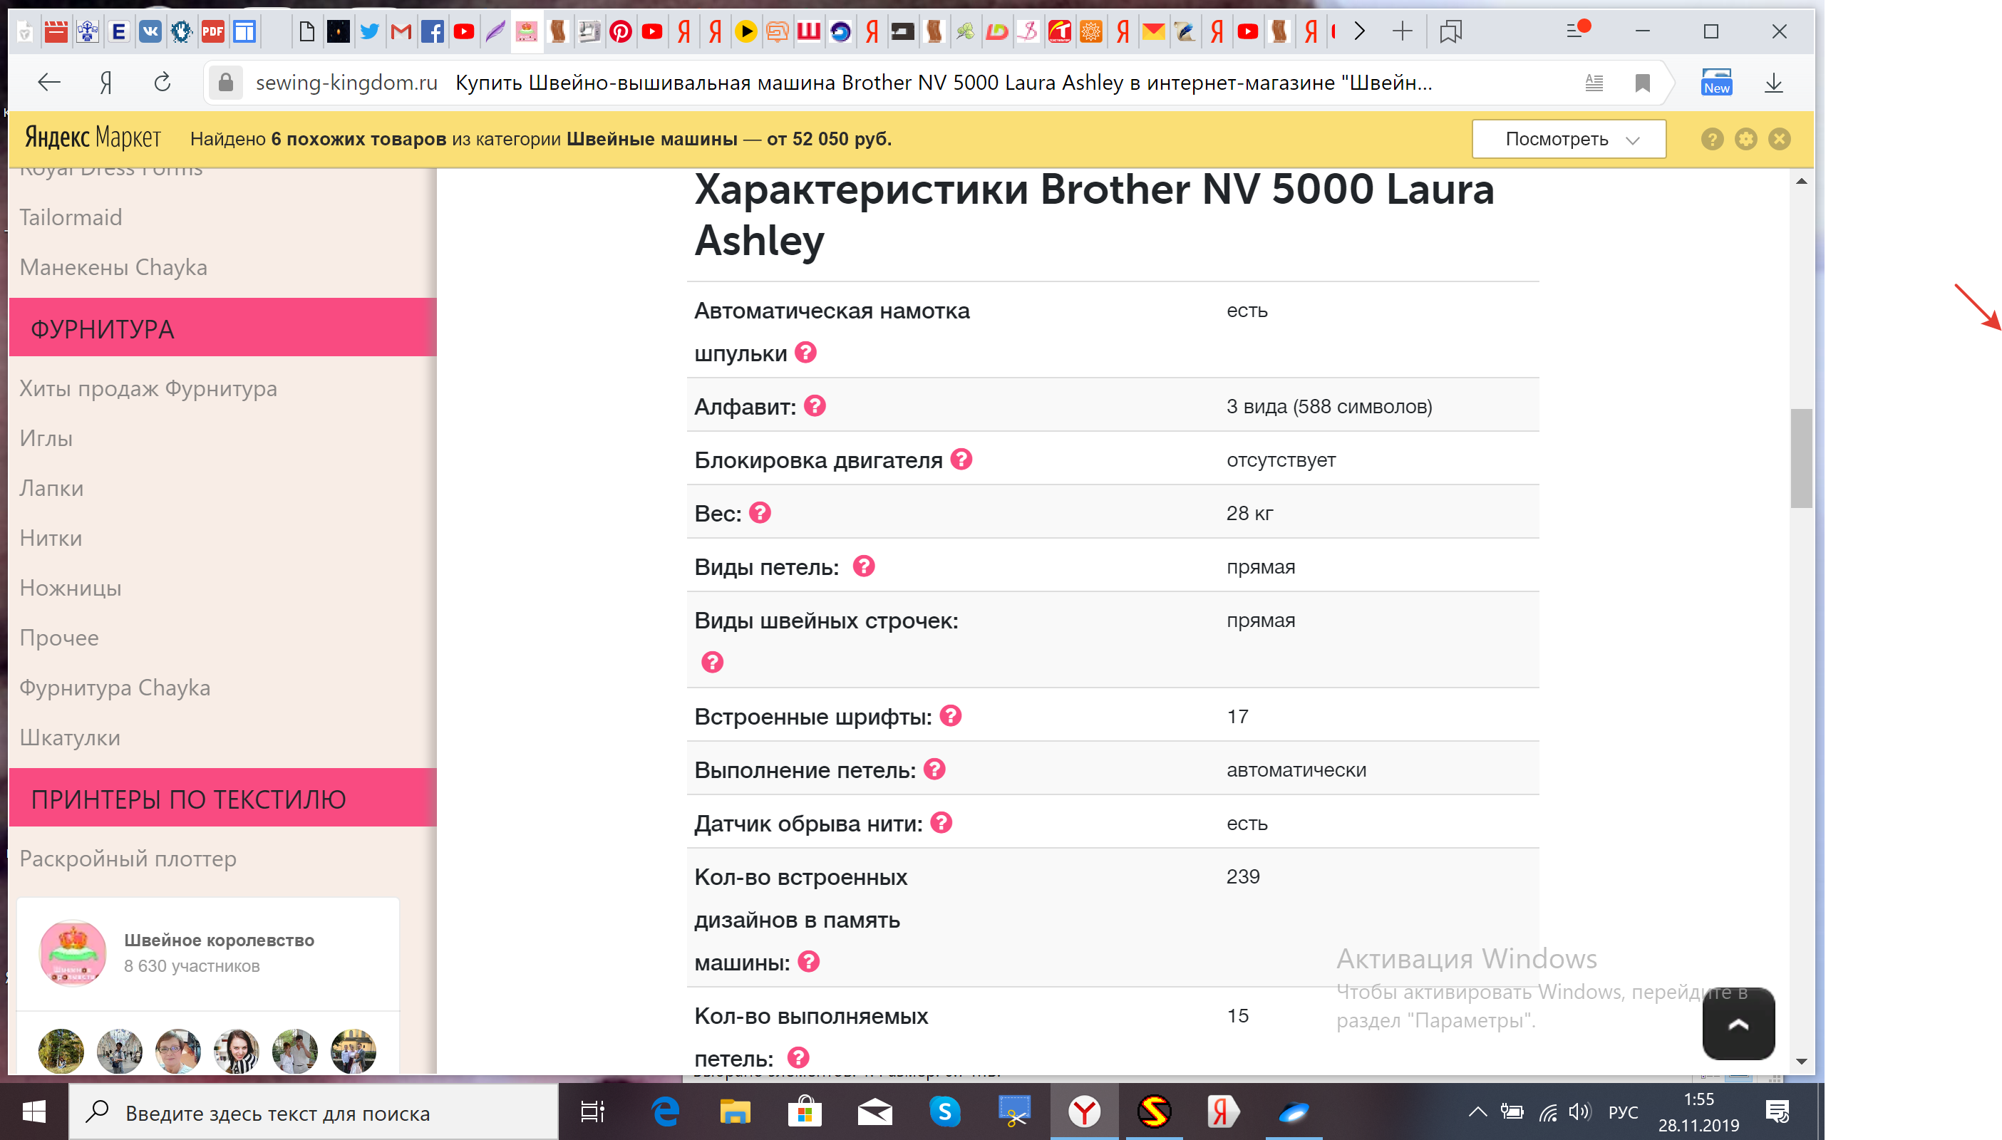Open a new tab with the plus button
2002x1140 pixels.
[1403, 31]
